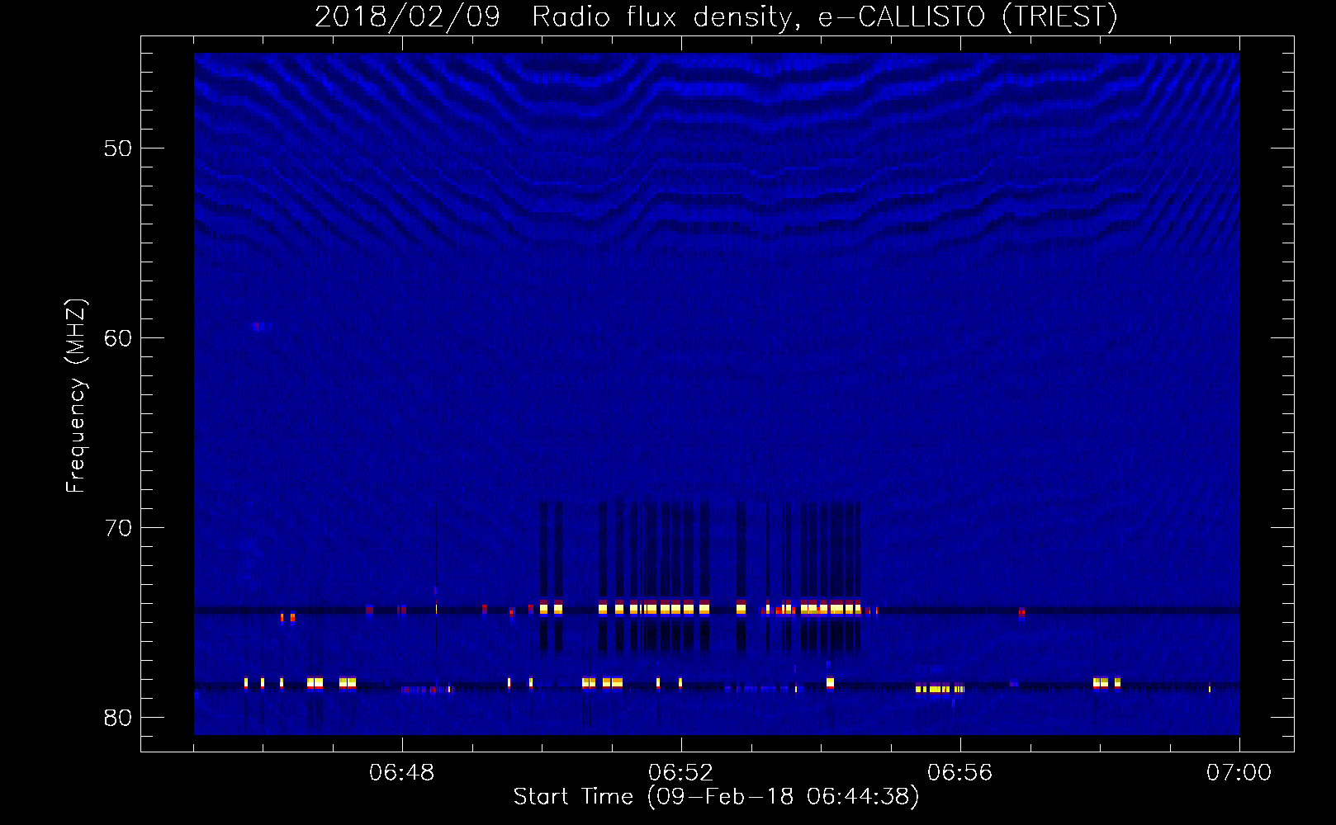Click the plot title "2018/02/09 Radio flux density, e-CALLISTO (TRIEST)"

(716, 16)
